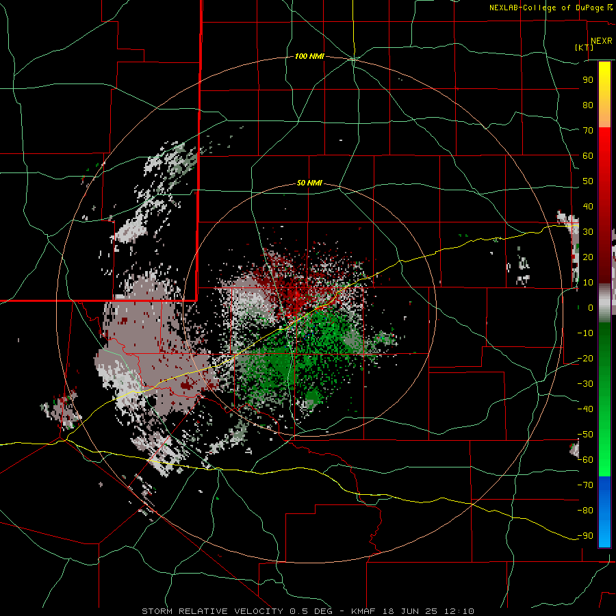
Task: Click the 50 NMI range ring label
Action: coord(309,183)
